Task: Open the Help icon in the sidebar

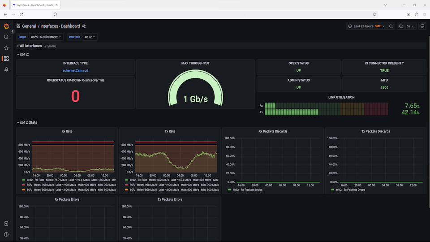Action: [x=6, y=234]
